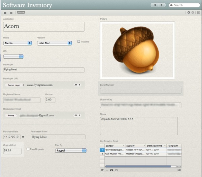Add a new record with plus icon

[189, 12]
